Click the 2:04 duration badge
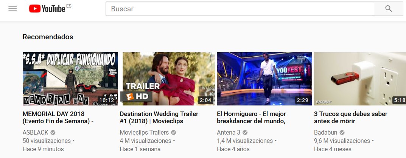Screen dimensions: 406x158 (x=205, y=100)
